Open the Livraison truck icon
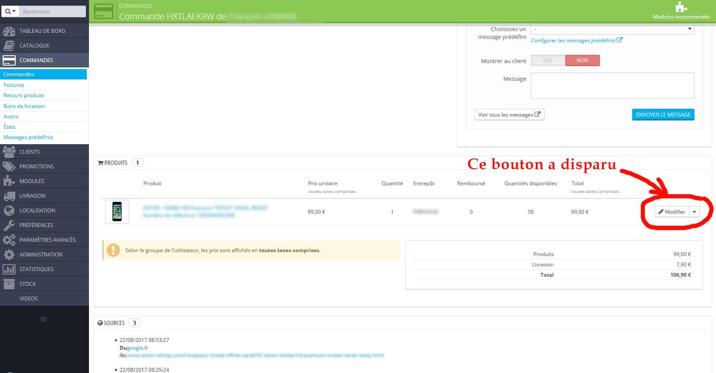This screenshot has width=716, height=373. [x=9, y=196]
